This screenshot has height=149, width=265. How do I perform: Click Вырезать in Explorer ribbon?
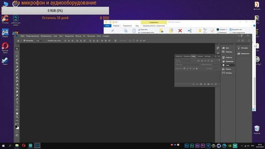(143, 29)
